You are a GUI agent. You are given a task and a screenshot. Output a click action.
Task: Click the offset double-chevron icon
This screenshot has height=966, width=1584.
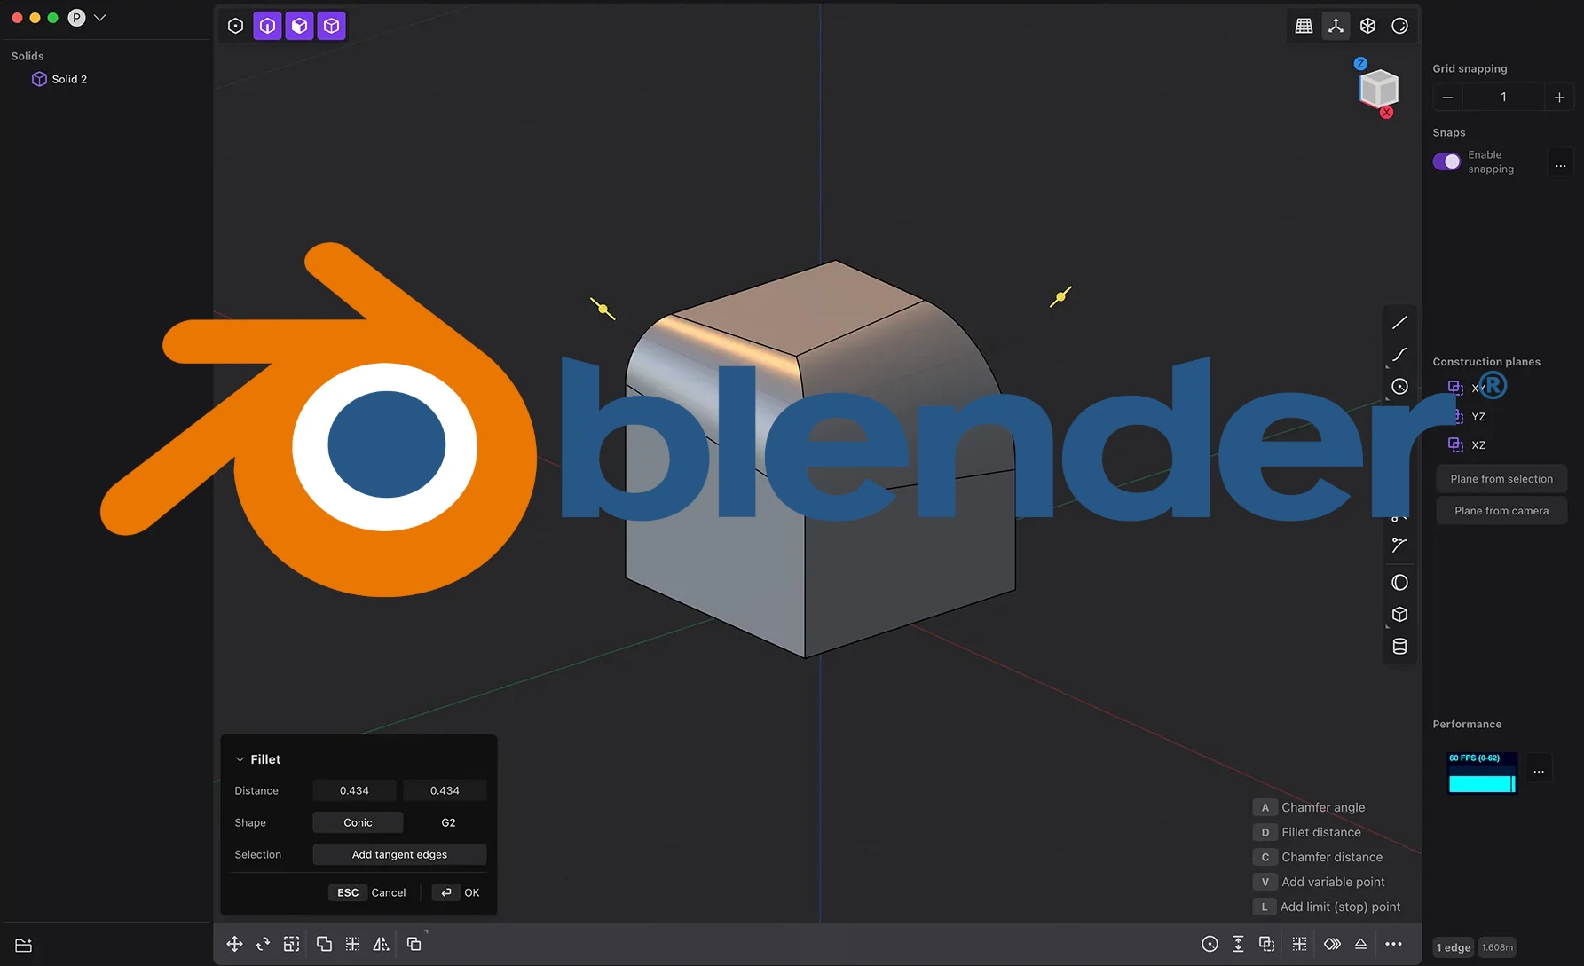(1332, 944)
